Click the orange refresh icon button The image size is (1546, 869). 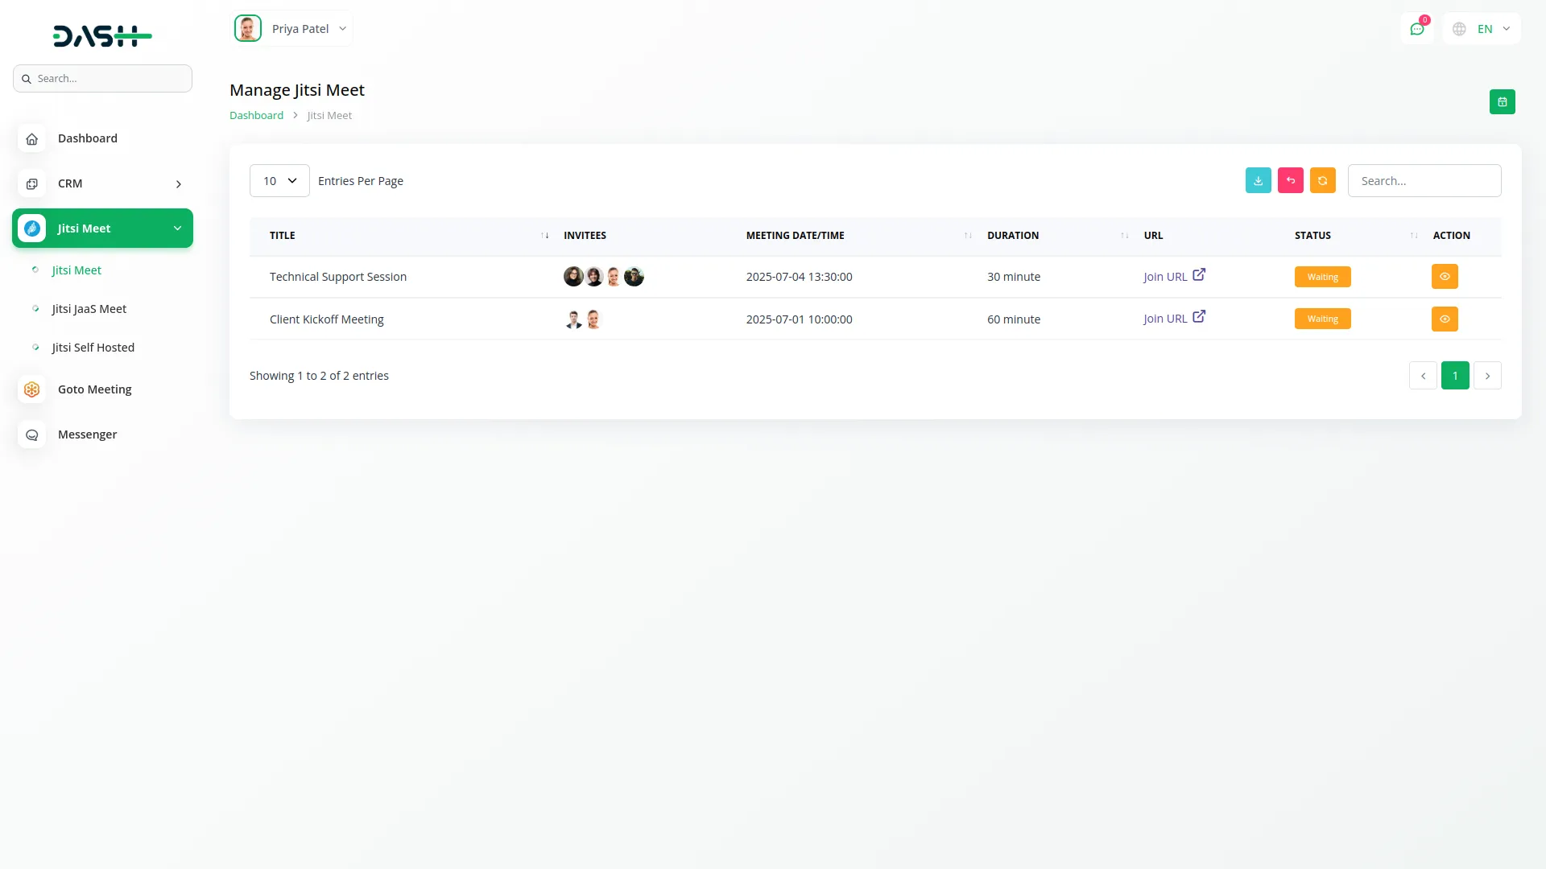pyautogui.click(x=1322, y=180)
